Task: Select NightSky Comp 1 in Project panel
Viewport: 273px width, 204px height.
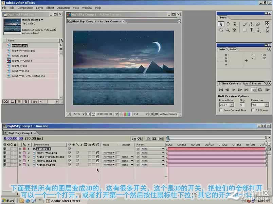Action: pos(22,61)
